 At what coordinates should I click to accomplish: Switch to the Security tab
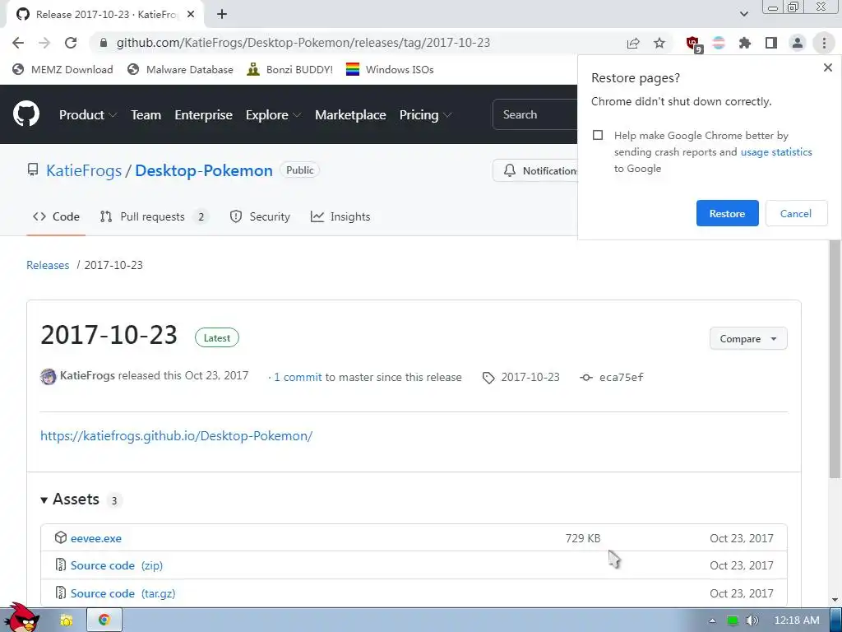pos(260,216)
